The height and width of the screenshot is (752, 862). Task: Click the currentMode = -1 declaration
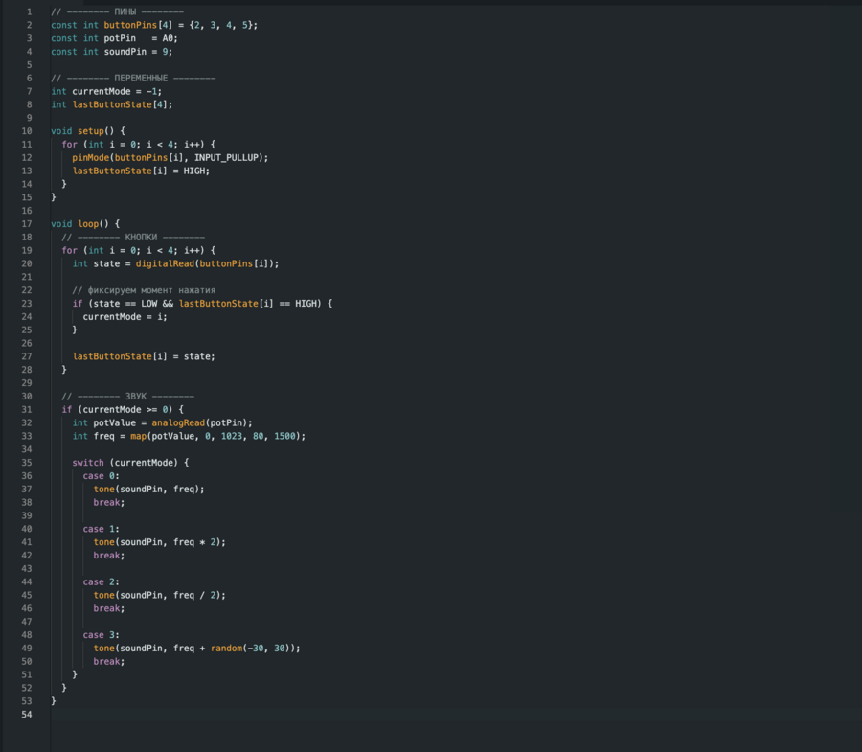point(106,91)
